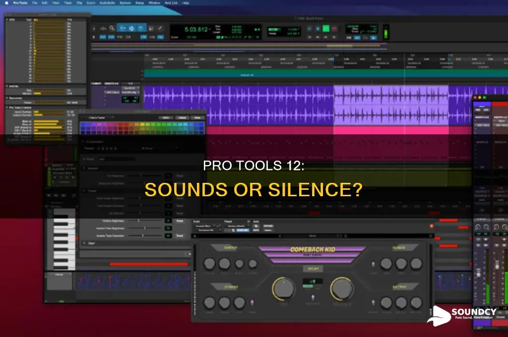This screenshot has width=508, height=337.
Task: Click the first knob in the upper-left plugin section
Action: pyautogui.click(x=209, y=264)
